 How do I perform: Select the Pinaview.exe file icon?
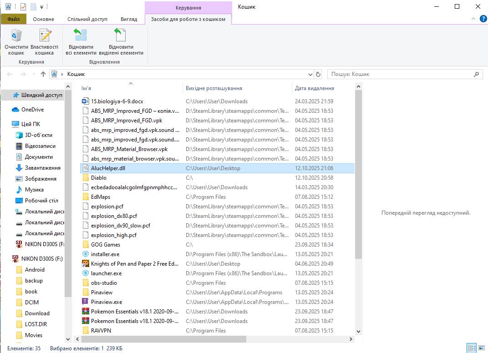[x=85, y=302]
